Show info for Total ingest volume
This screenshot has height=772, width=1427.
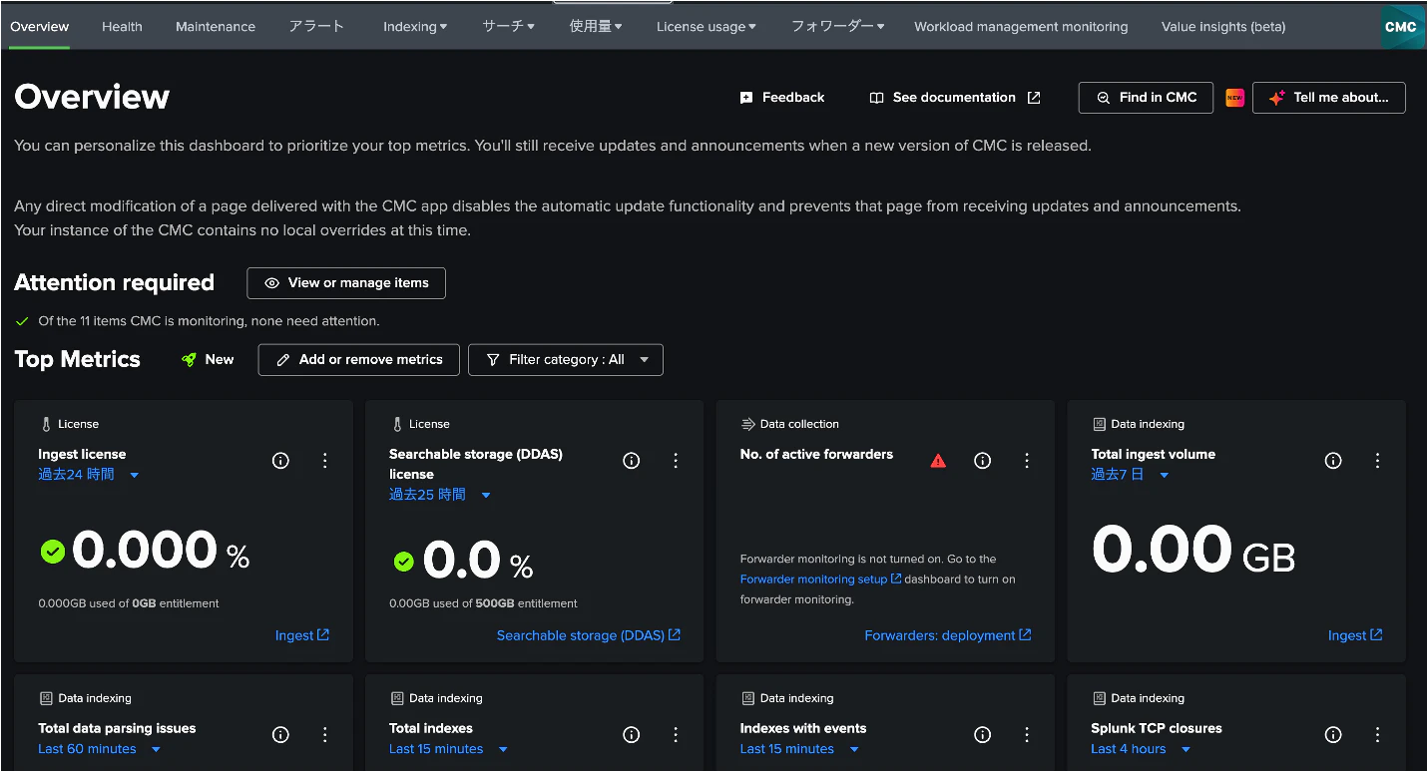(x=1333, y=461)
